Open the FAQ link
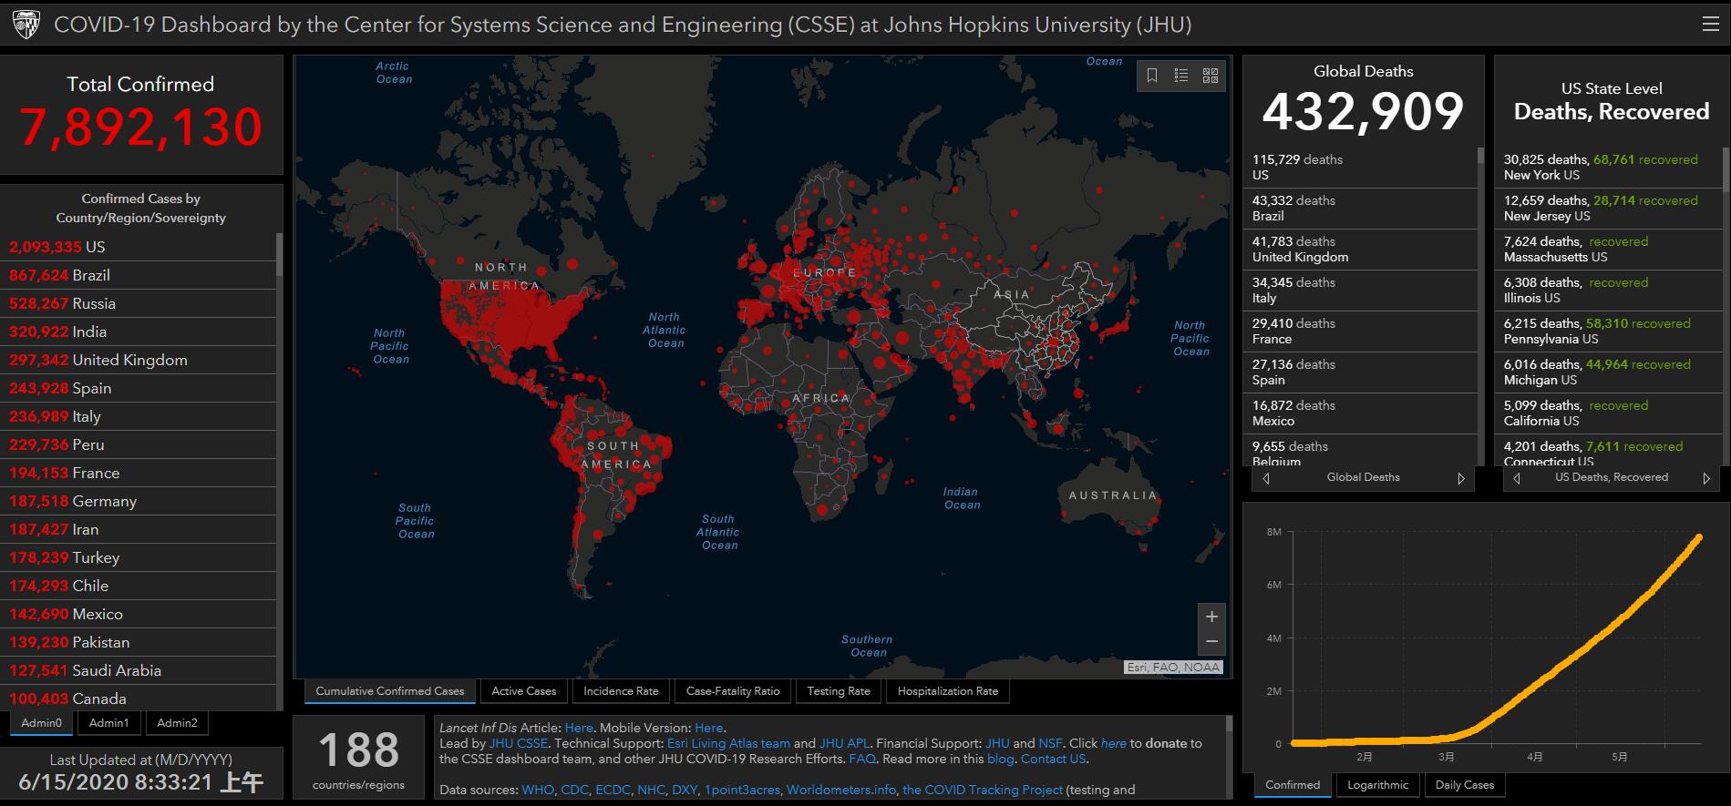 click(861, 759)
